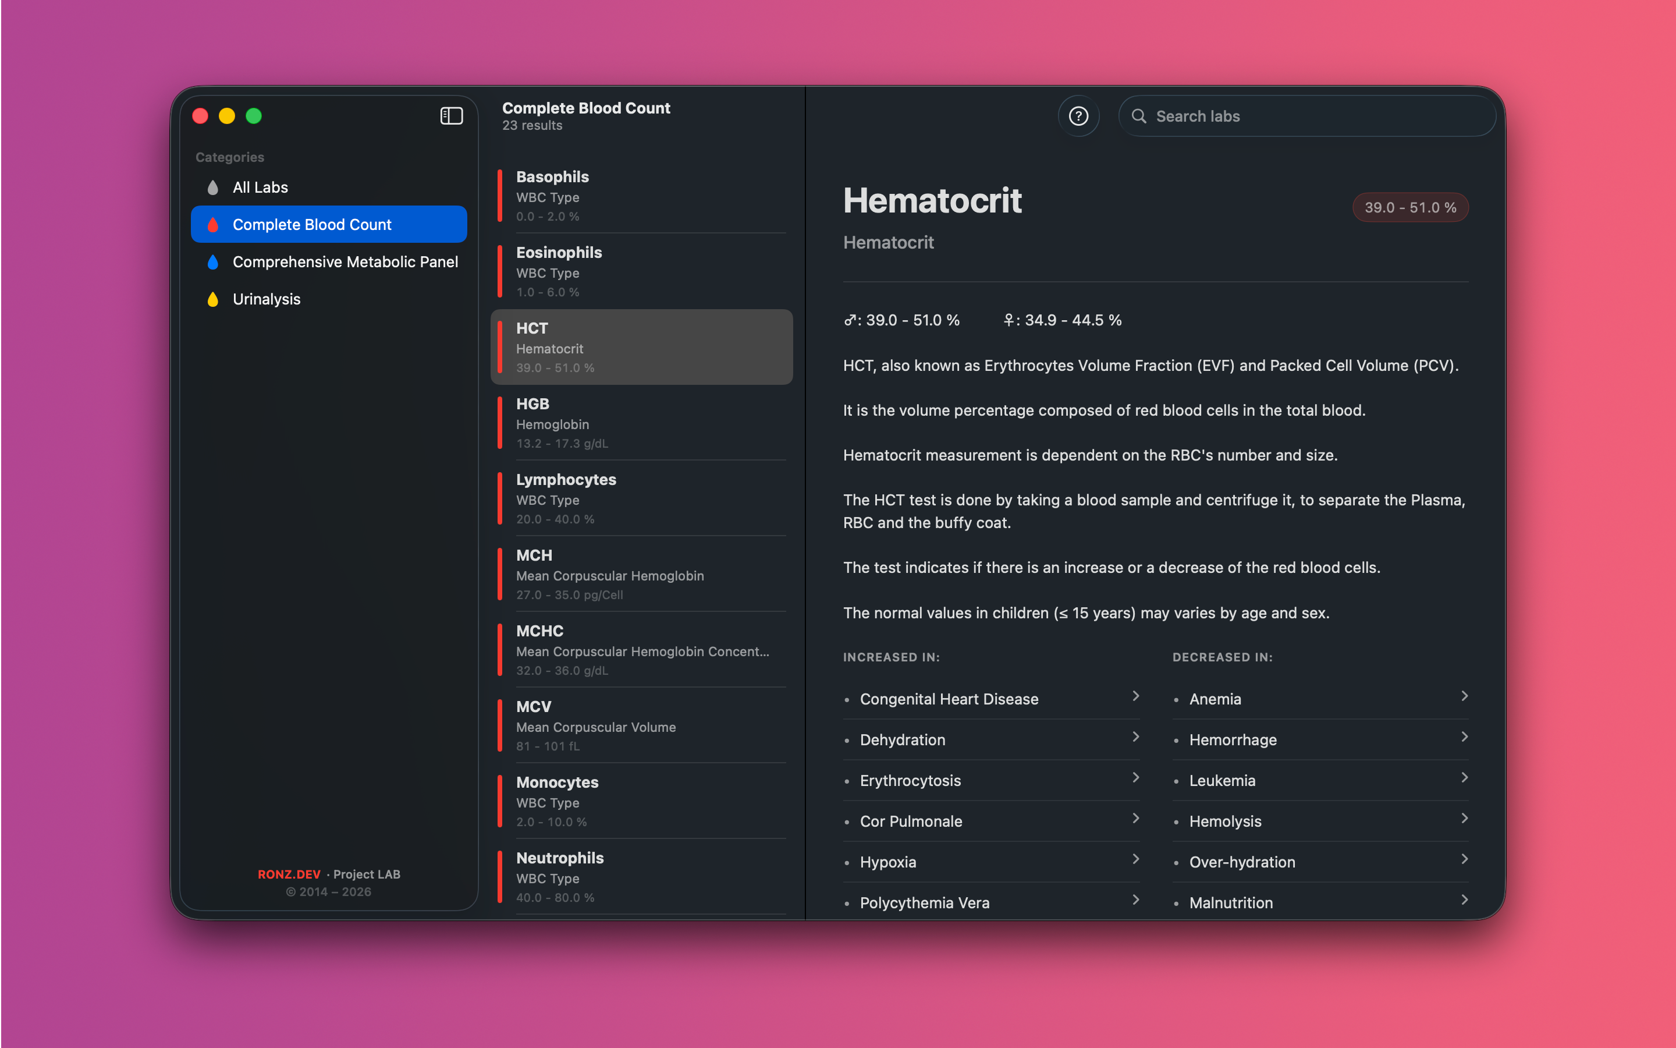1676x1048 pixels.
Task: Expand Over-hydration chevron
Action: [x=1465, y=859]
